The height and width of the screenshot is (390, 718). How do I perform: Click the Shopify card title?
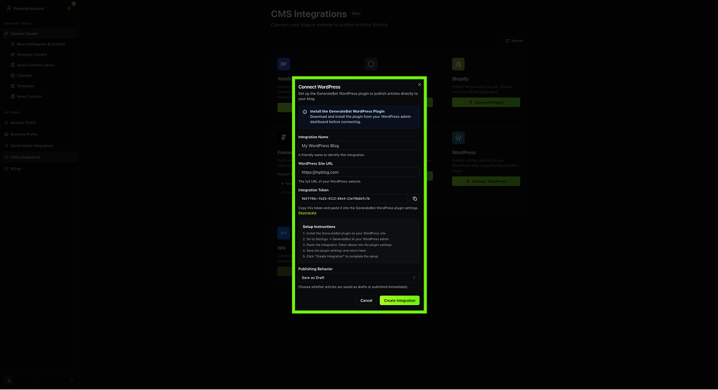(x=461, y=79)
